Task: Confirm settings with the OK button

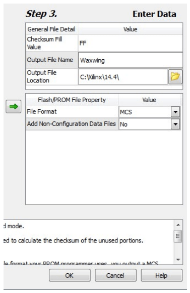Action: click(x=70, y=275)
